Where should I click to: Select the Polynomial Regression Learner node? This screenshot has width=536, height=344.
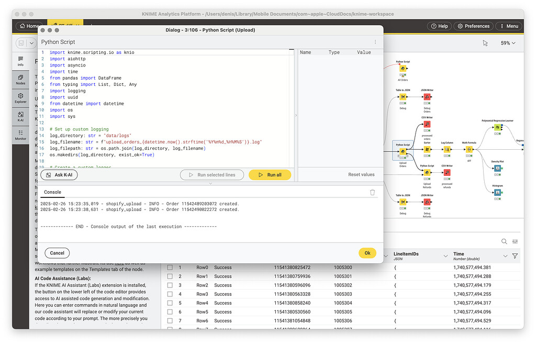tap(497, 127)
